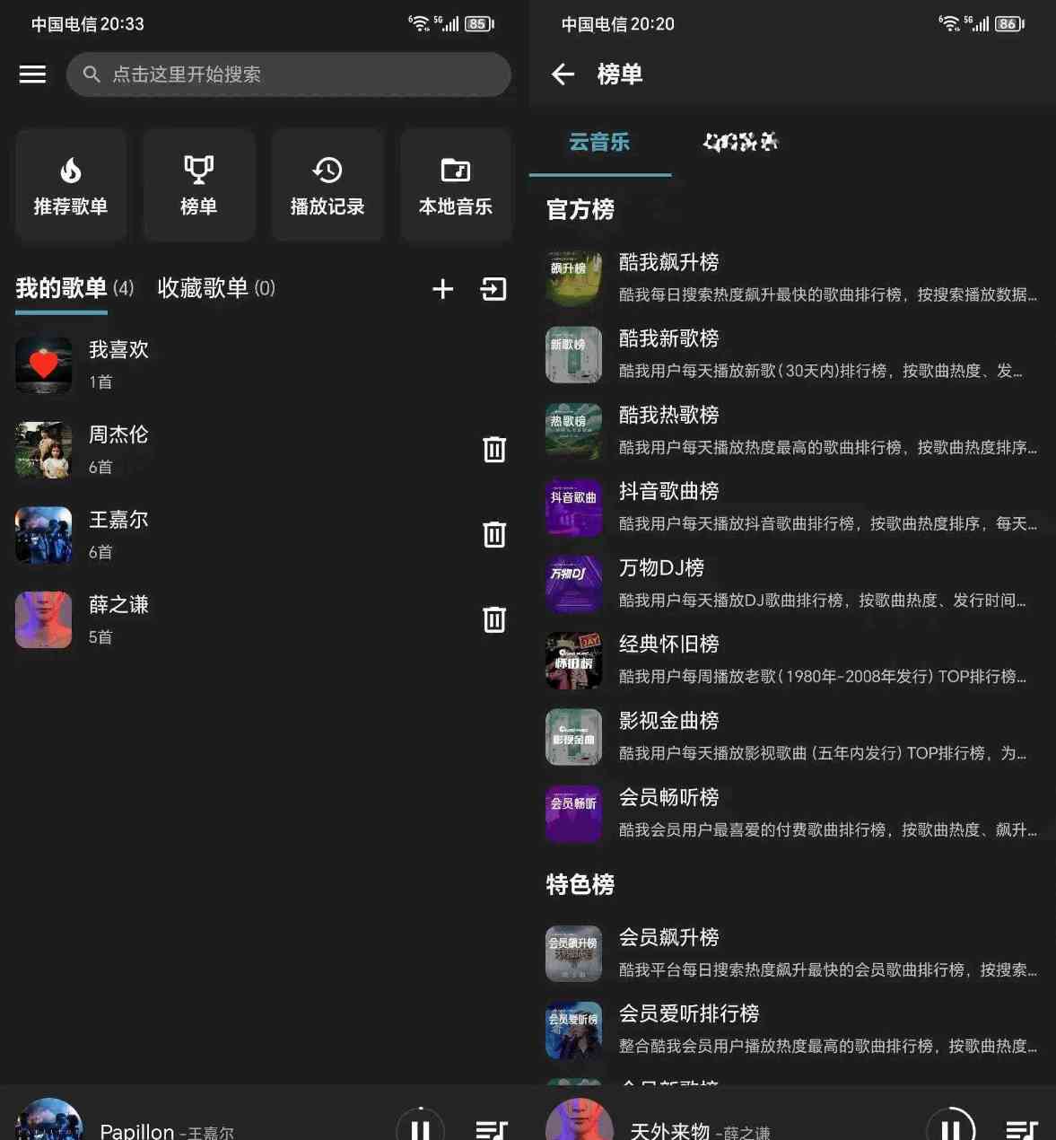Click 万物DJ cover icon
The width and height of the screenshot is (1056, 1140).
[x=573, y=583]
